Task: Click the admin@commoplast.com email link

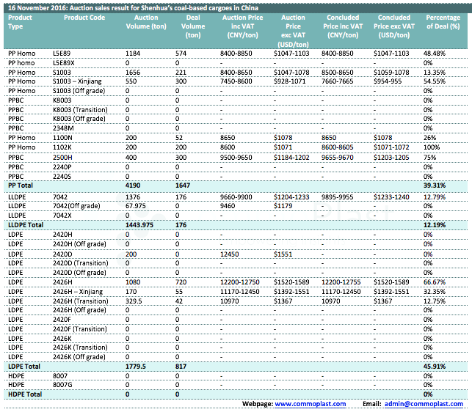Action: (x=424, y=404)
